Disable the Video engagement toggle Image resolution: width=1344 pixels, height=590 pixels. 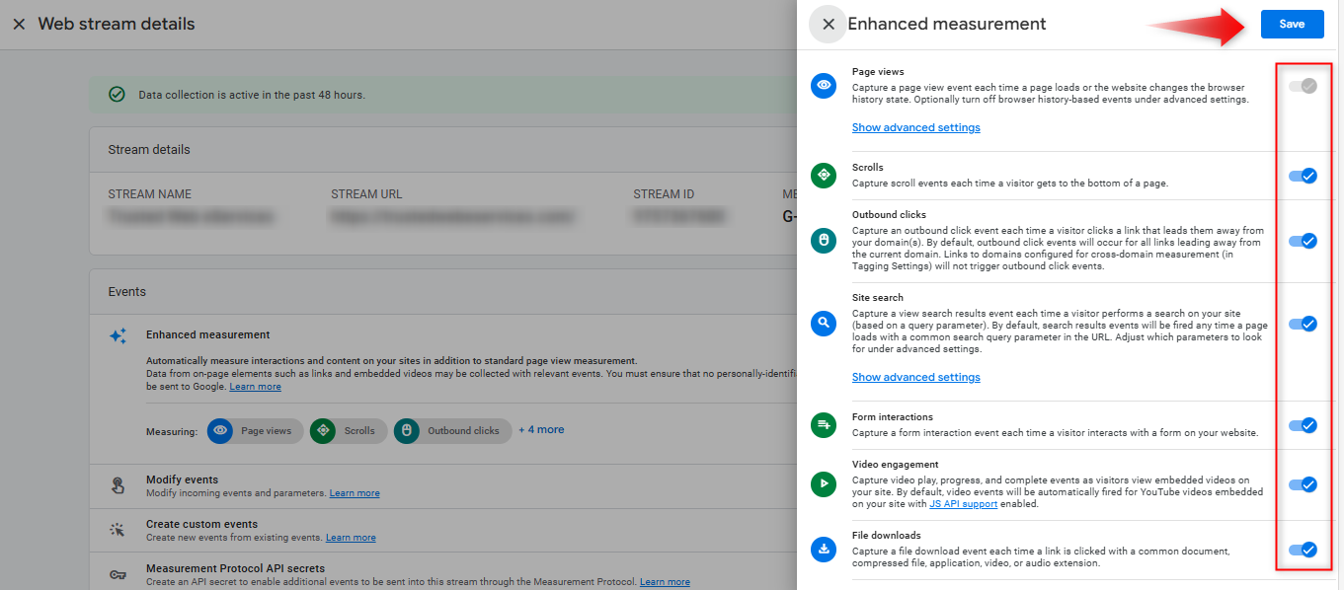tap(1303, 484)
